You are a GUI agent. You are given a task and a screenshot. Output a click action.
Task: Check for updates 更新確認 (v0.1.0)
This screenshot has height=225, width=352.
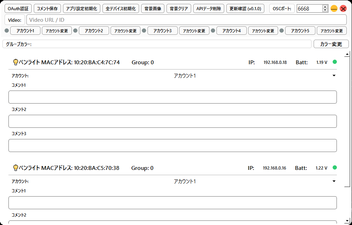[x=245, y=9]
